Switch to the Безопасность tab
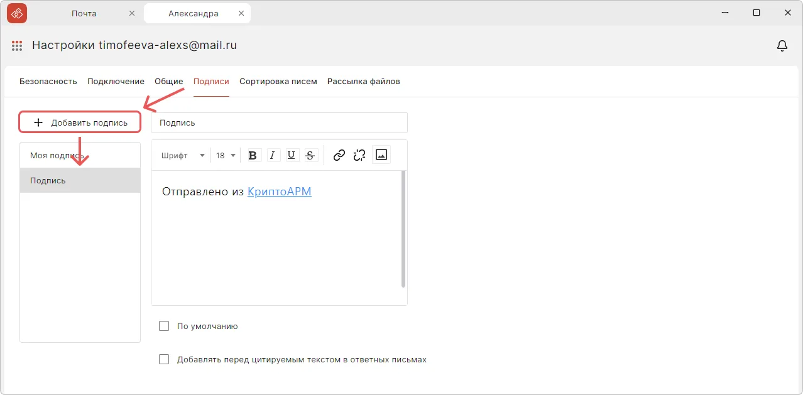 click(48, 81)
